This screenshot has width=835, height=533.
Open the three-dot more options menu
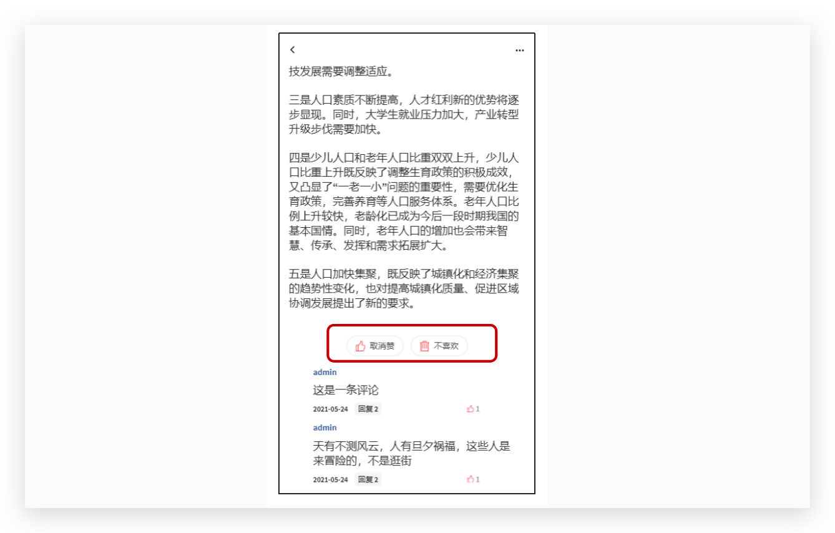click(520, 51)
